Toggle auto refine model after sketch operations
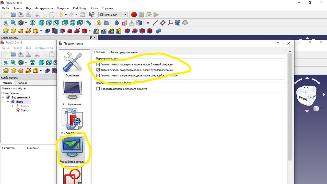 98,75
